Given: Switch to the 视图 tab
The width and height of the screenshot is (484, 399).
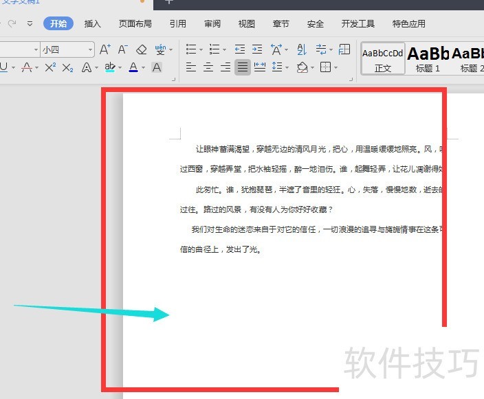Looking at the screenshot, I should [247, 24].
